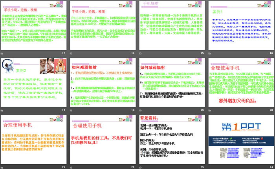
Task: Select slide 18 thumbnail 如何减弱辐射 items 1-4
Action: 103,82
